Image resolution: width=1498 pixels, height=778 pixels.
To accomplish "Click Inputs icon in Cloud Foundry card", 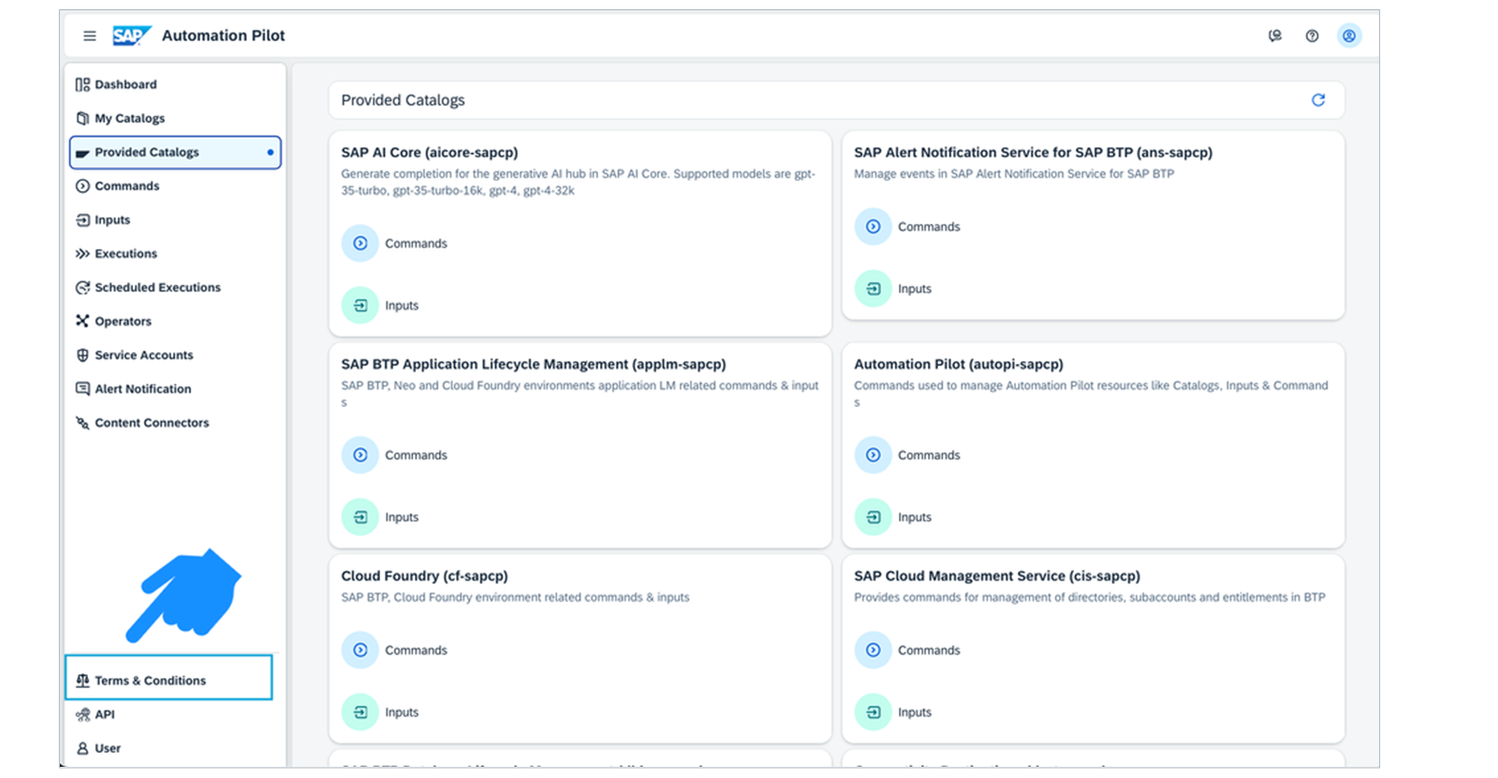I will pos(360,712).
